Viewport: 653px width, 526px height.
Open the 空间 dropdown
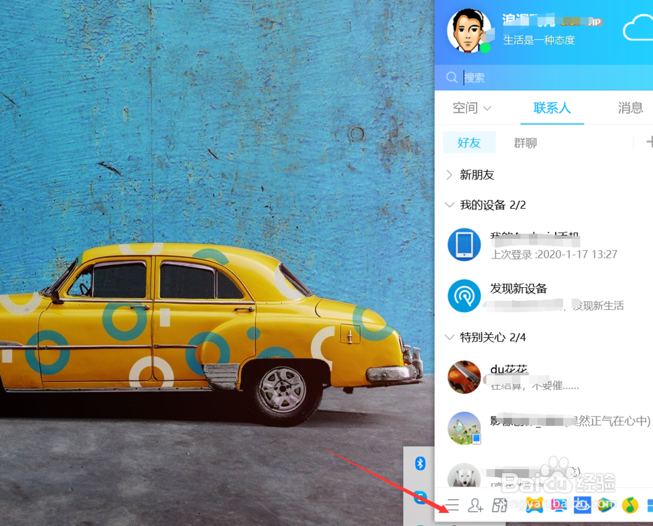coord(470,108)
